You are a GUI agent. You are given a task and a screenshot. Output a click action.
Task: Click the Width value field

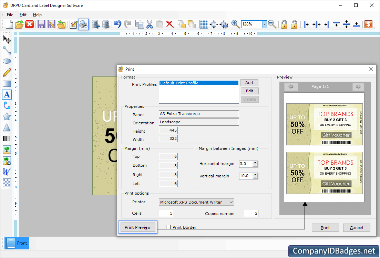pos(168,138)
